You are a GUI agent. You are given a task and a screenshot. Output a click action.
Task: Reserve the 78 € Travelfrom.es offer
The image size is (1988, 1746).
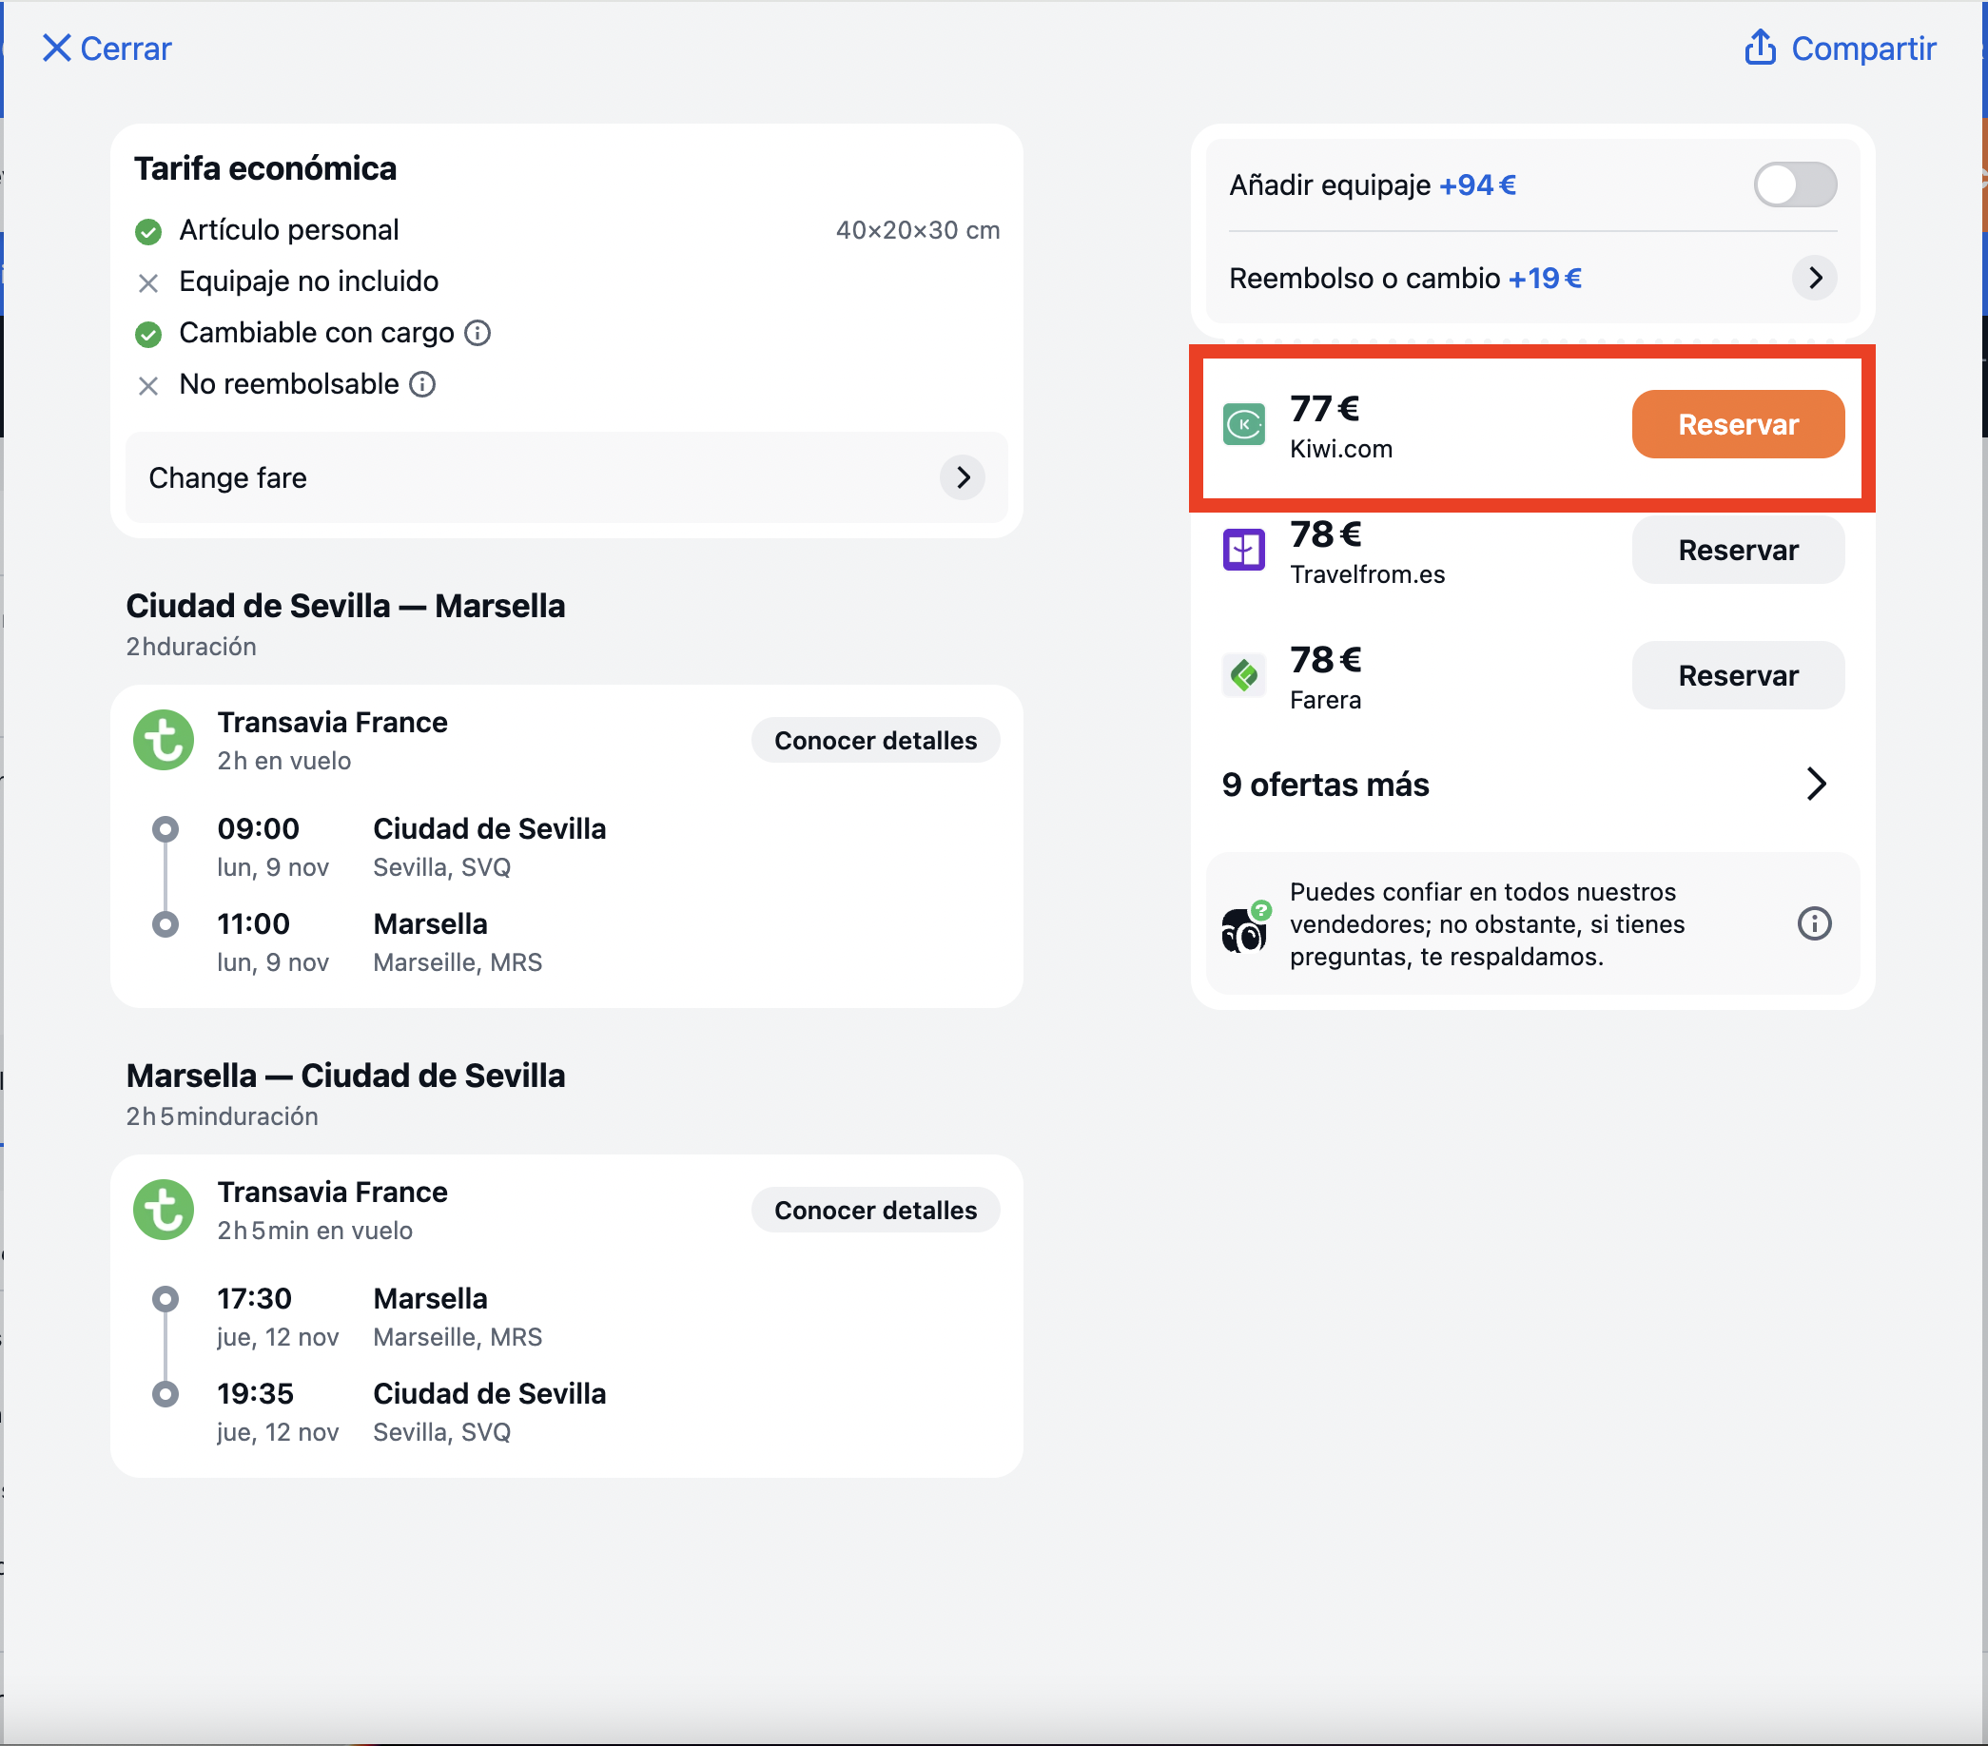[1737, 551]
